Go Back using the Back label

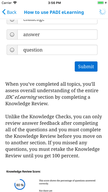(12, 12)
